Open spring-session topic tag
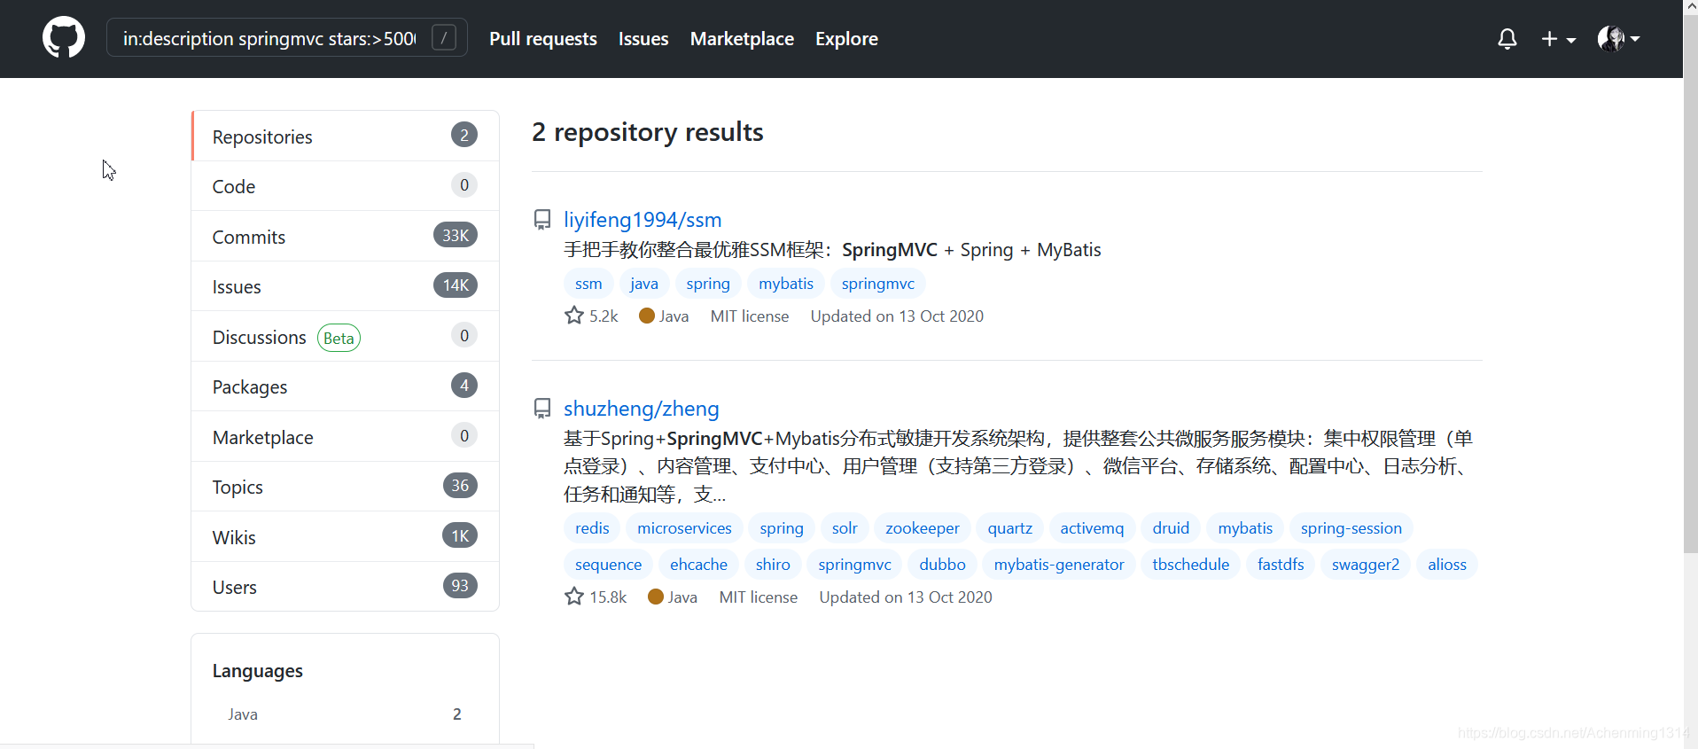The image size is (1698, 749). (1351, 528)
